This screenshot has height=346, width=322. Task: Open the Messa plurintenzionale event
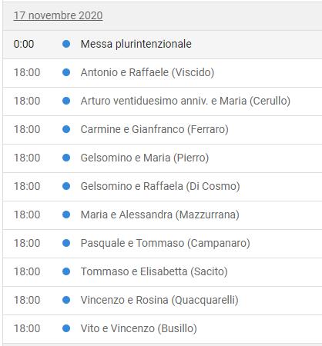136,44
